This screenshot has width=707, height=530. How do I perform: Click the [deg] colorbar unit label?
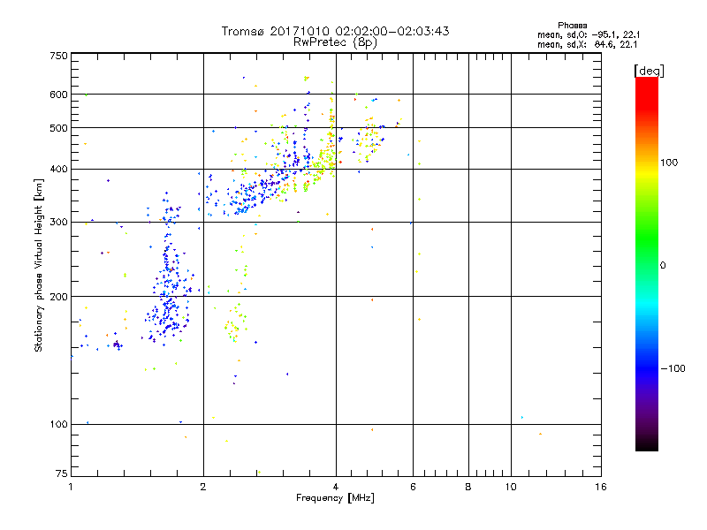pyautogui.click(x=648, y=70)
